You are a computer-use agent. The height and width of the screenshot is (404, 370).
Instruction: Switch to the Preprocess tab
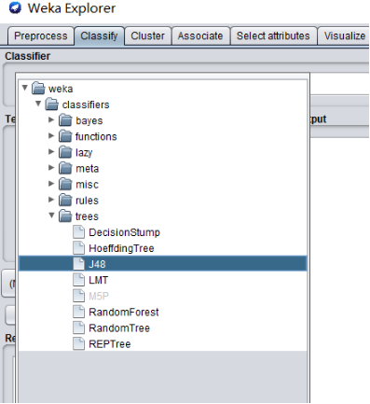[x=41, y=36]
